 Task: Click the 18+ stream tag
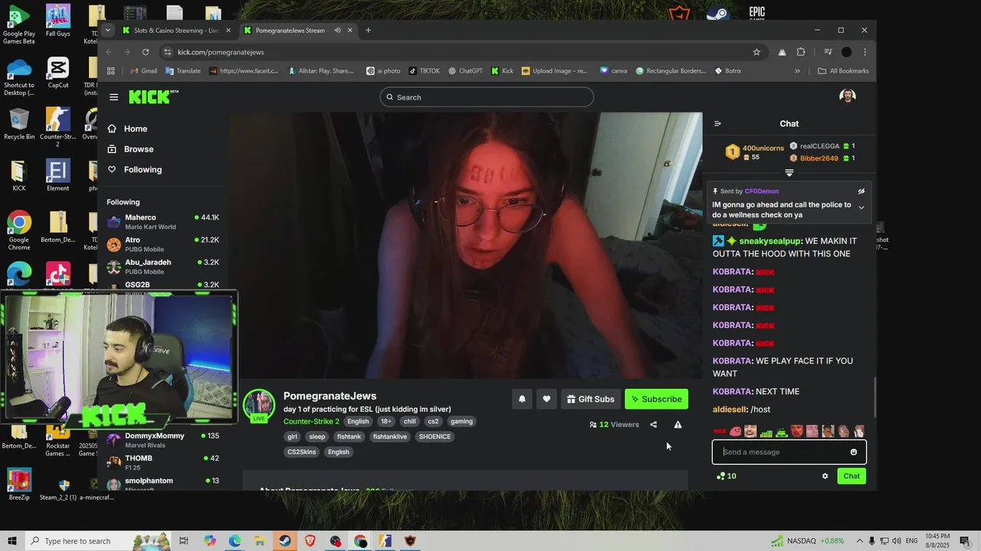pos(386,422)
